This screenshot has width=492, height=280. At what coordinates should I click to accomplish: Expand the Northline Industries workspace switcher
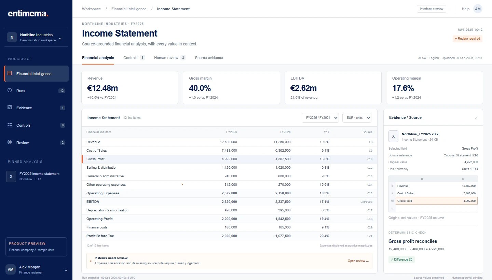pyautogui.click(x=60, y=39)
